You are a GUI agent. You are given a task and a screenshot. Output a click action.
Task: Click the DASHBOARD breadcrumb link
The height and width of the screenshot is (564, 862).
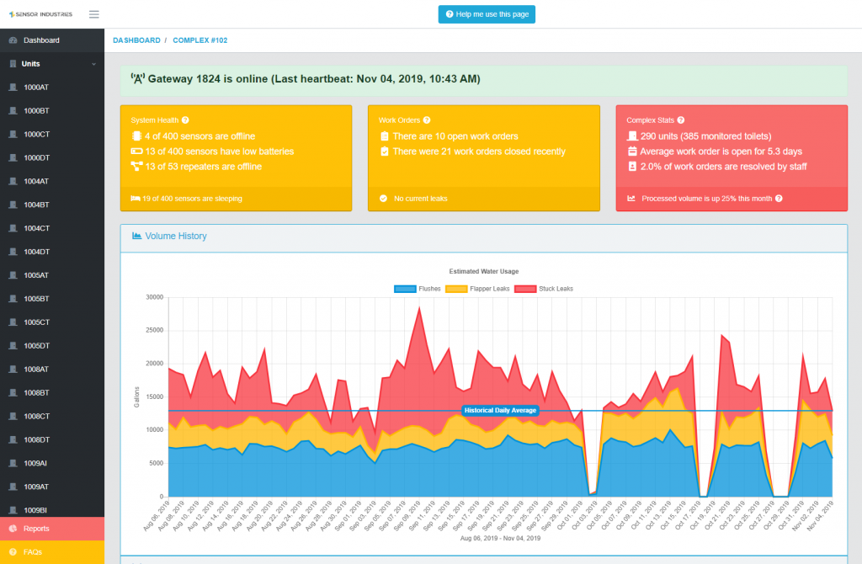[136, 40]
